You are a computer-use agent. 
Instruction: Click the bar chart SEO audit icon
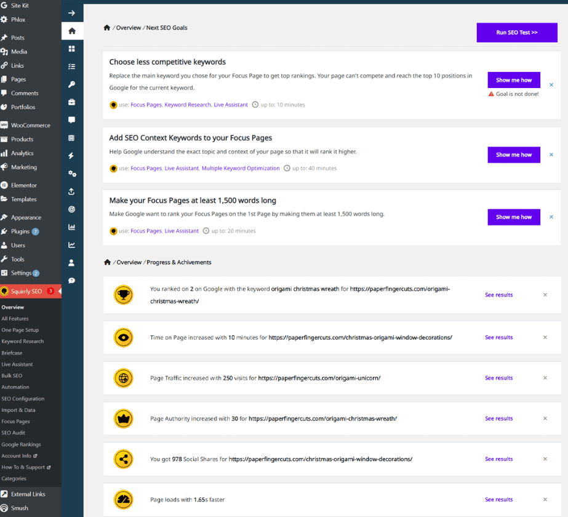pyautogui.click(x=72, y=227)
